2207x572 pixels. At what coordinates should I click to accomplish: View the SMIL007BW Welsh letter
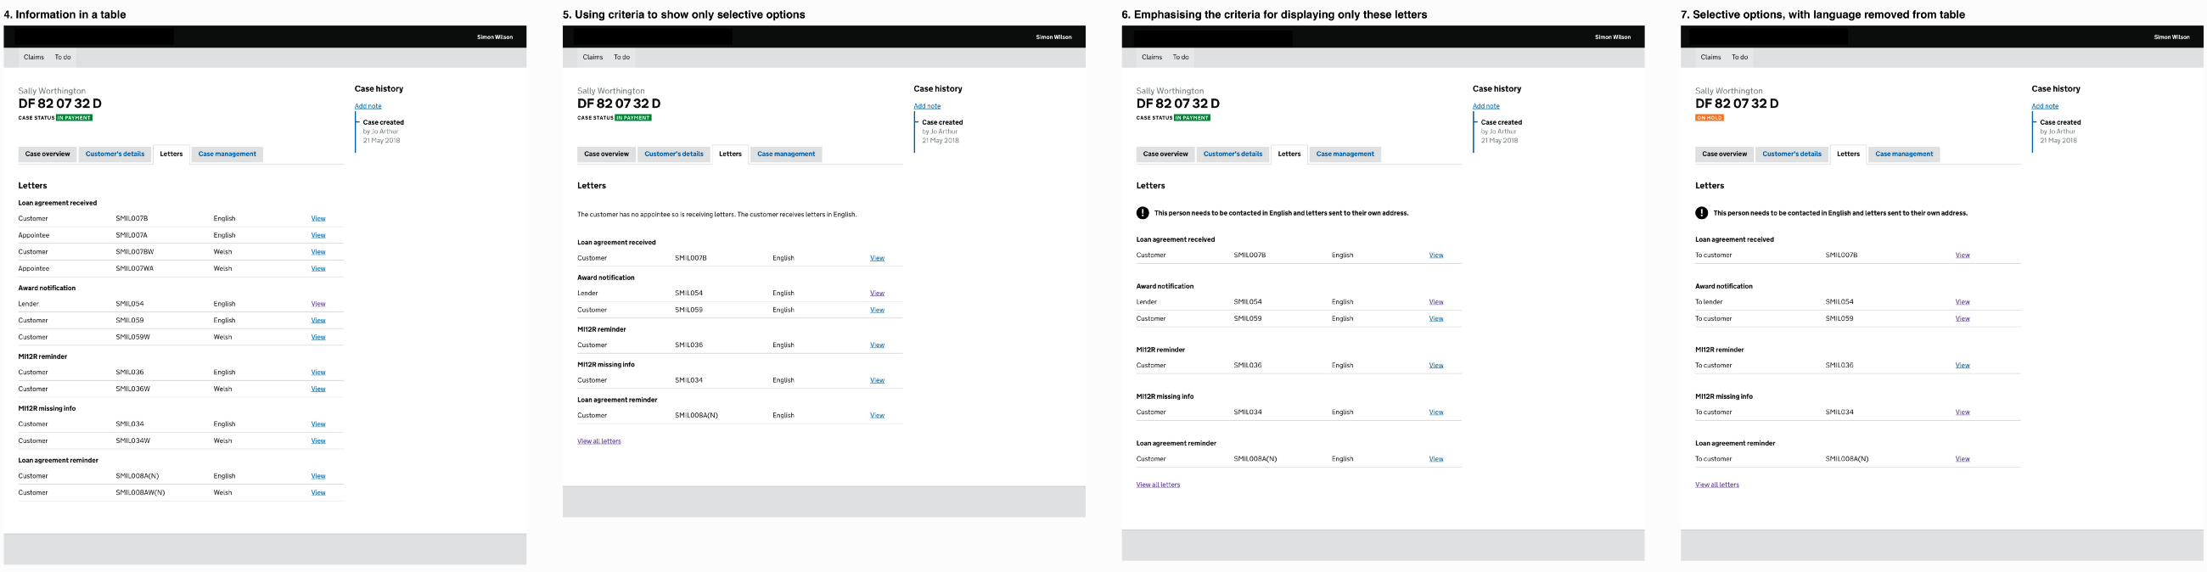point(317,252)
